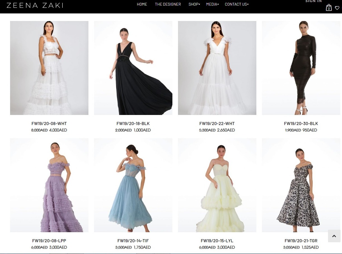Select the black leather midi dress image
Image resolution: width=342 pixels, height=254 pixels.
coord(301,68)
